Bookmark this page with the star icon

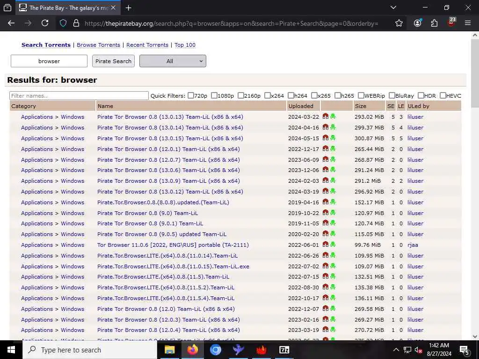(x=399, y=23)
